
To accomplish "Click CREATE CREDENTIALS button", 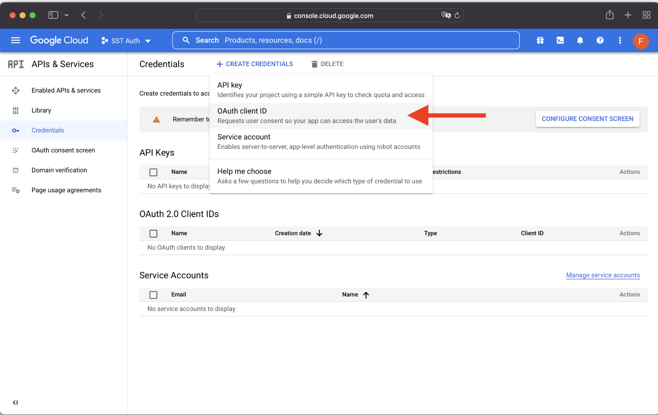I will [254, 64].
